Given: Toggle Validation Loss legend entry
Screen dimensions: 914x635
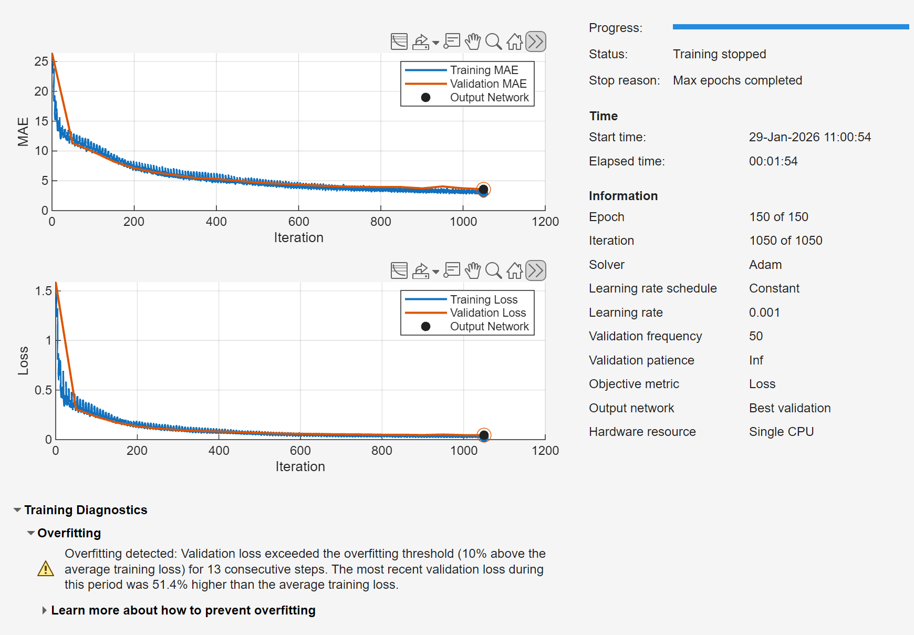Looking at the screenshot, I should click(487, 313).
